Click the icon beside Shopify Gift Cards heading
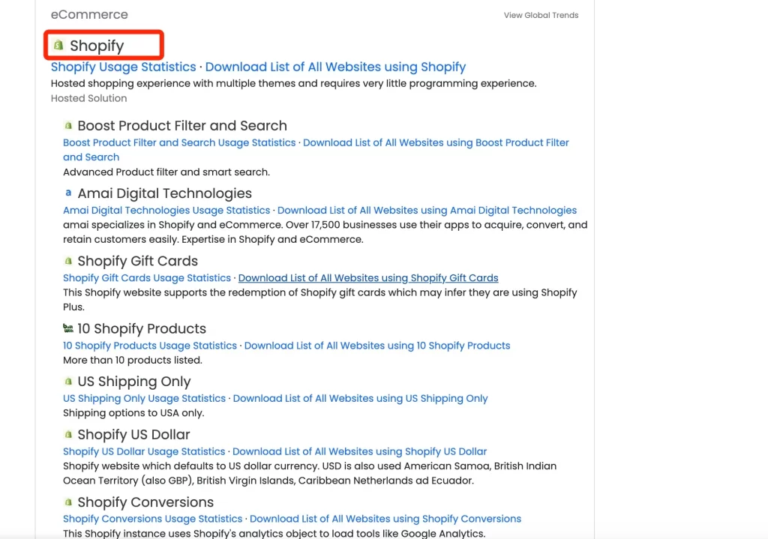 pos(68,261)
